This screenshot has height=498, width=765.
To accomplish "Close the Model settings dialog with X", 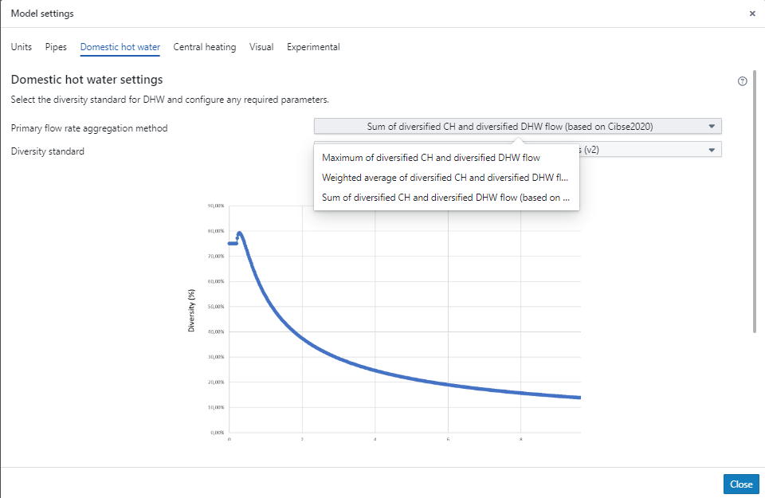I will click(x=752, y=14).
